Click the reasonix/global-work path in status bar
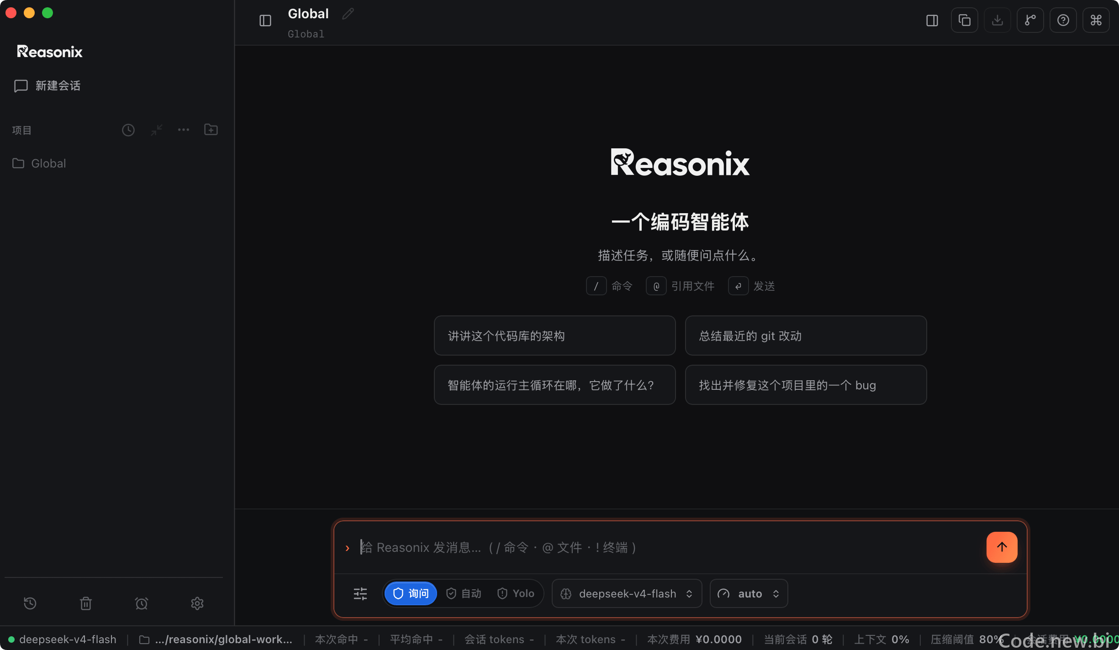Viewport: 1119px width, 650px height. click(216, 640)
